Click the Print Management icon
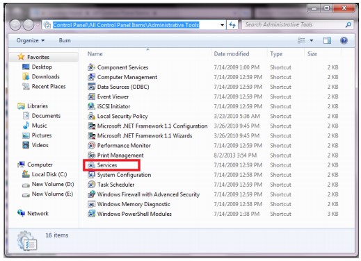The image size is (361, 261). point(91,155)
